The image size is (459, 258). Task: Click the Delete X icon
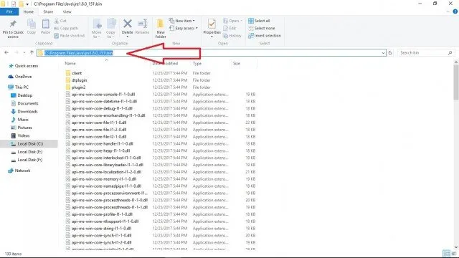pyautogui.click(x=128, y=24)
